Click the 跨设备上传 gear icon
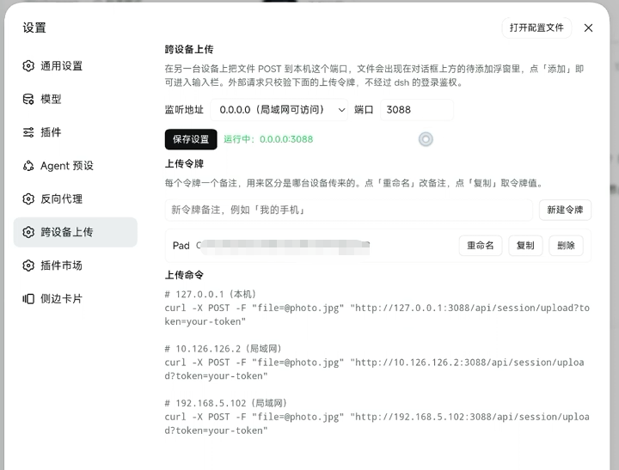619x470 pixels. 28,232
